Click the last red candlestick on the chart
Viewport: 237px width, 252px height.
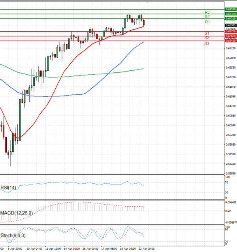pos(144,23)
